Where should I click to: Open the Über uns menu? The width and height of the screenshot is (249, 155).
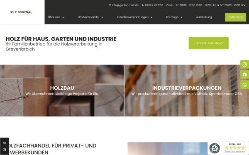54,17
